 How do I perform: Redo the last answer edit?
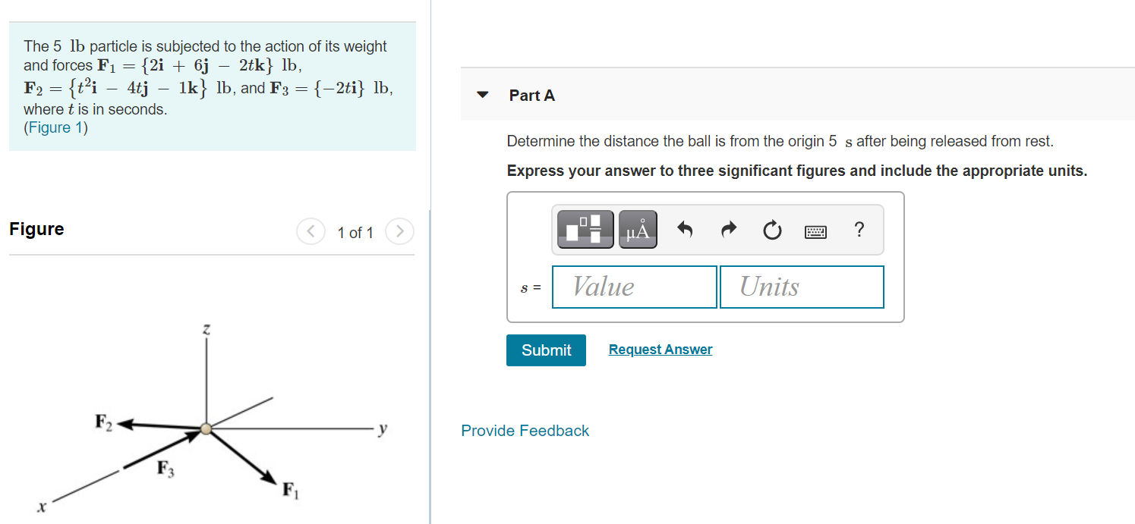(x=728, y=229)
